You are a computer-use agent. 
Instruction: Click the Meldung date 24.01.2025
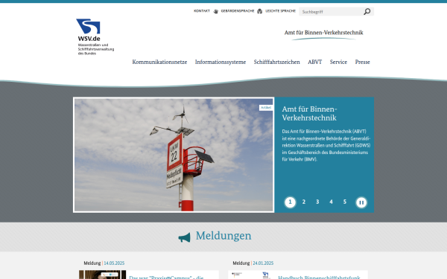tap(263, 263)
